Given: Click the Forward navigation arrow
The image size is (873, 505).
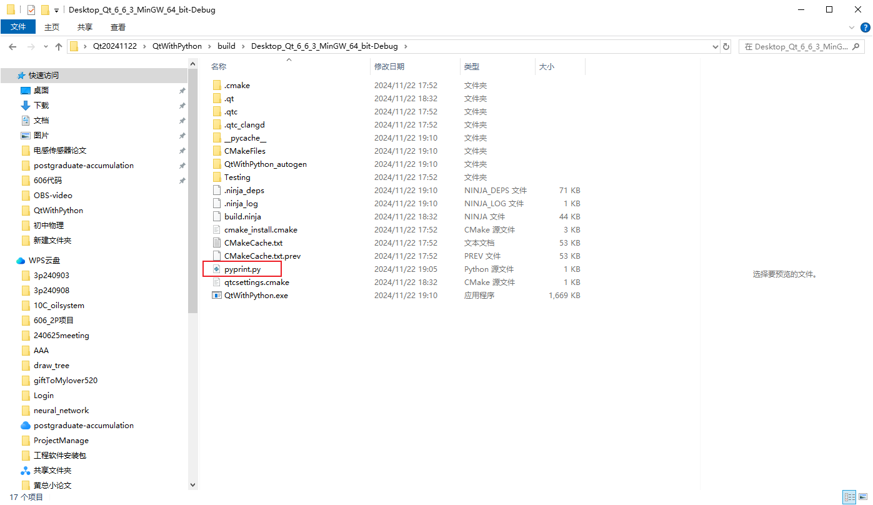Looking at the screenshot, I should point(31,46).
